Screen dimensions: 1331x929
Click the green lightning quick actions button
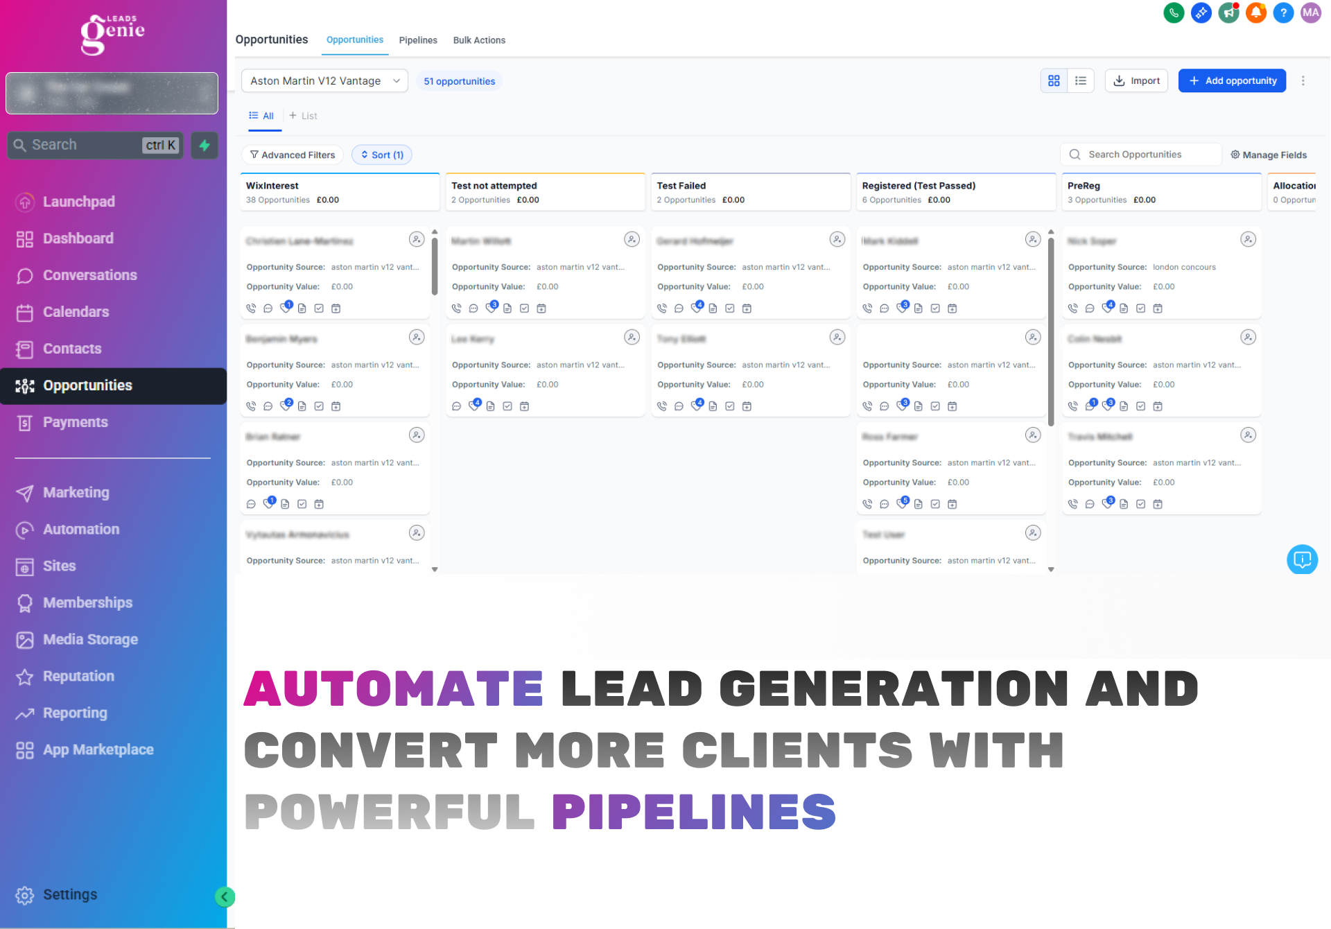pyautogui.click(x=205, y=145)
